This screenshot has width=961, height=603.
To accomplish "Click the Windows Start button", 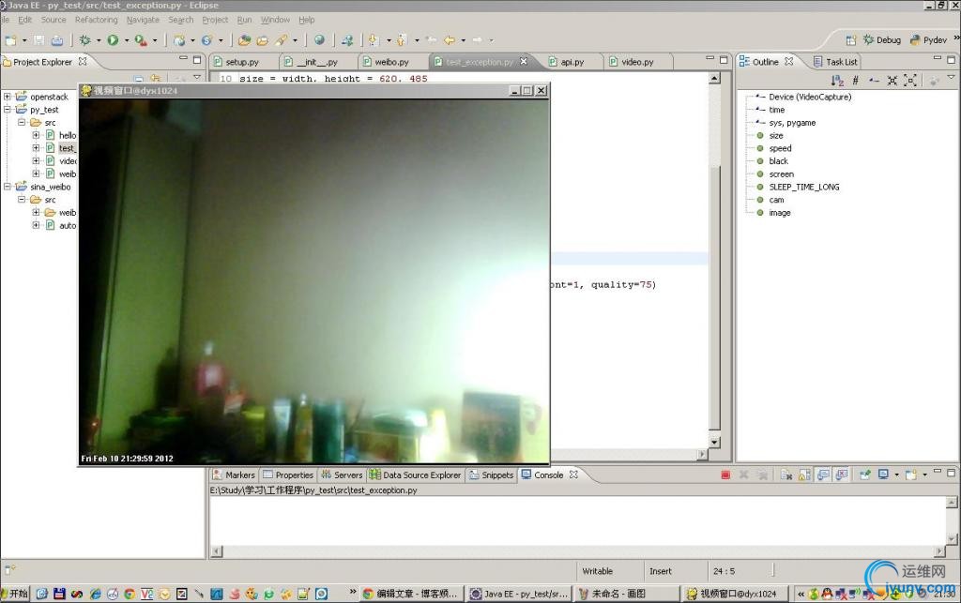I will coord(15,594).
